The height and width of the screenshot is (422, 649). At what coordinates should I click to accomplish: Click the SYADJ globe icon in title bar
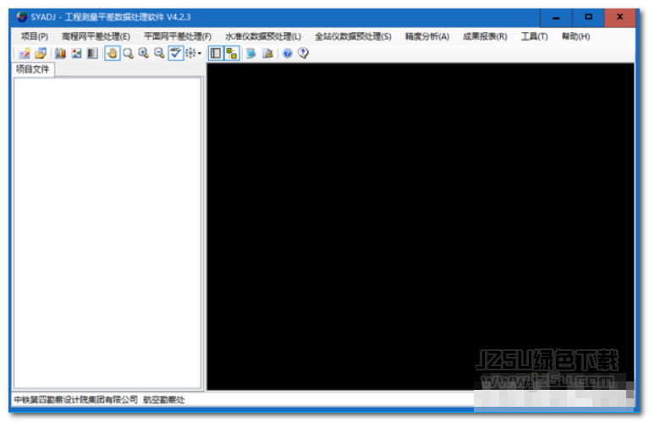click(x=22, y=17)
